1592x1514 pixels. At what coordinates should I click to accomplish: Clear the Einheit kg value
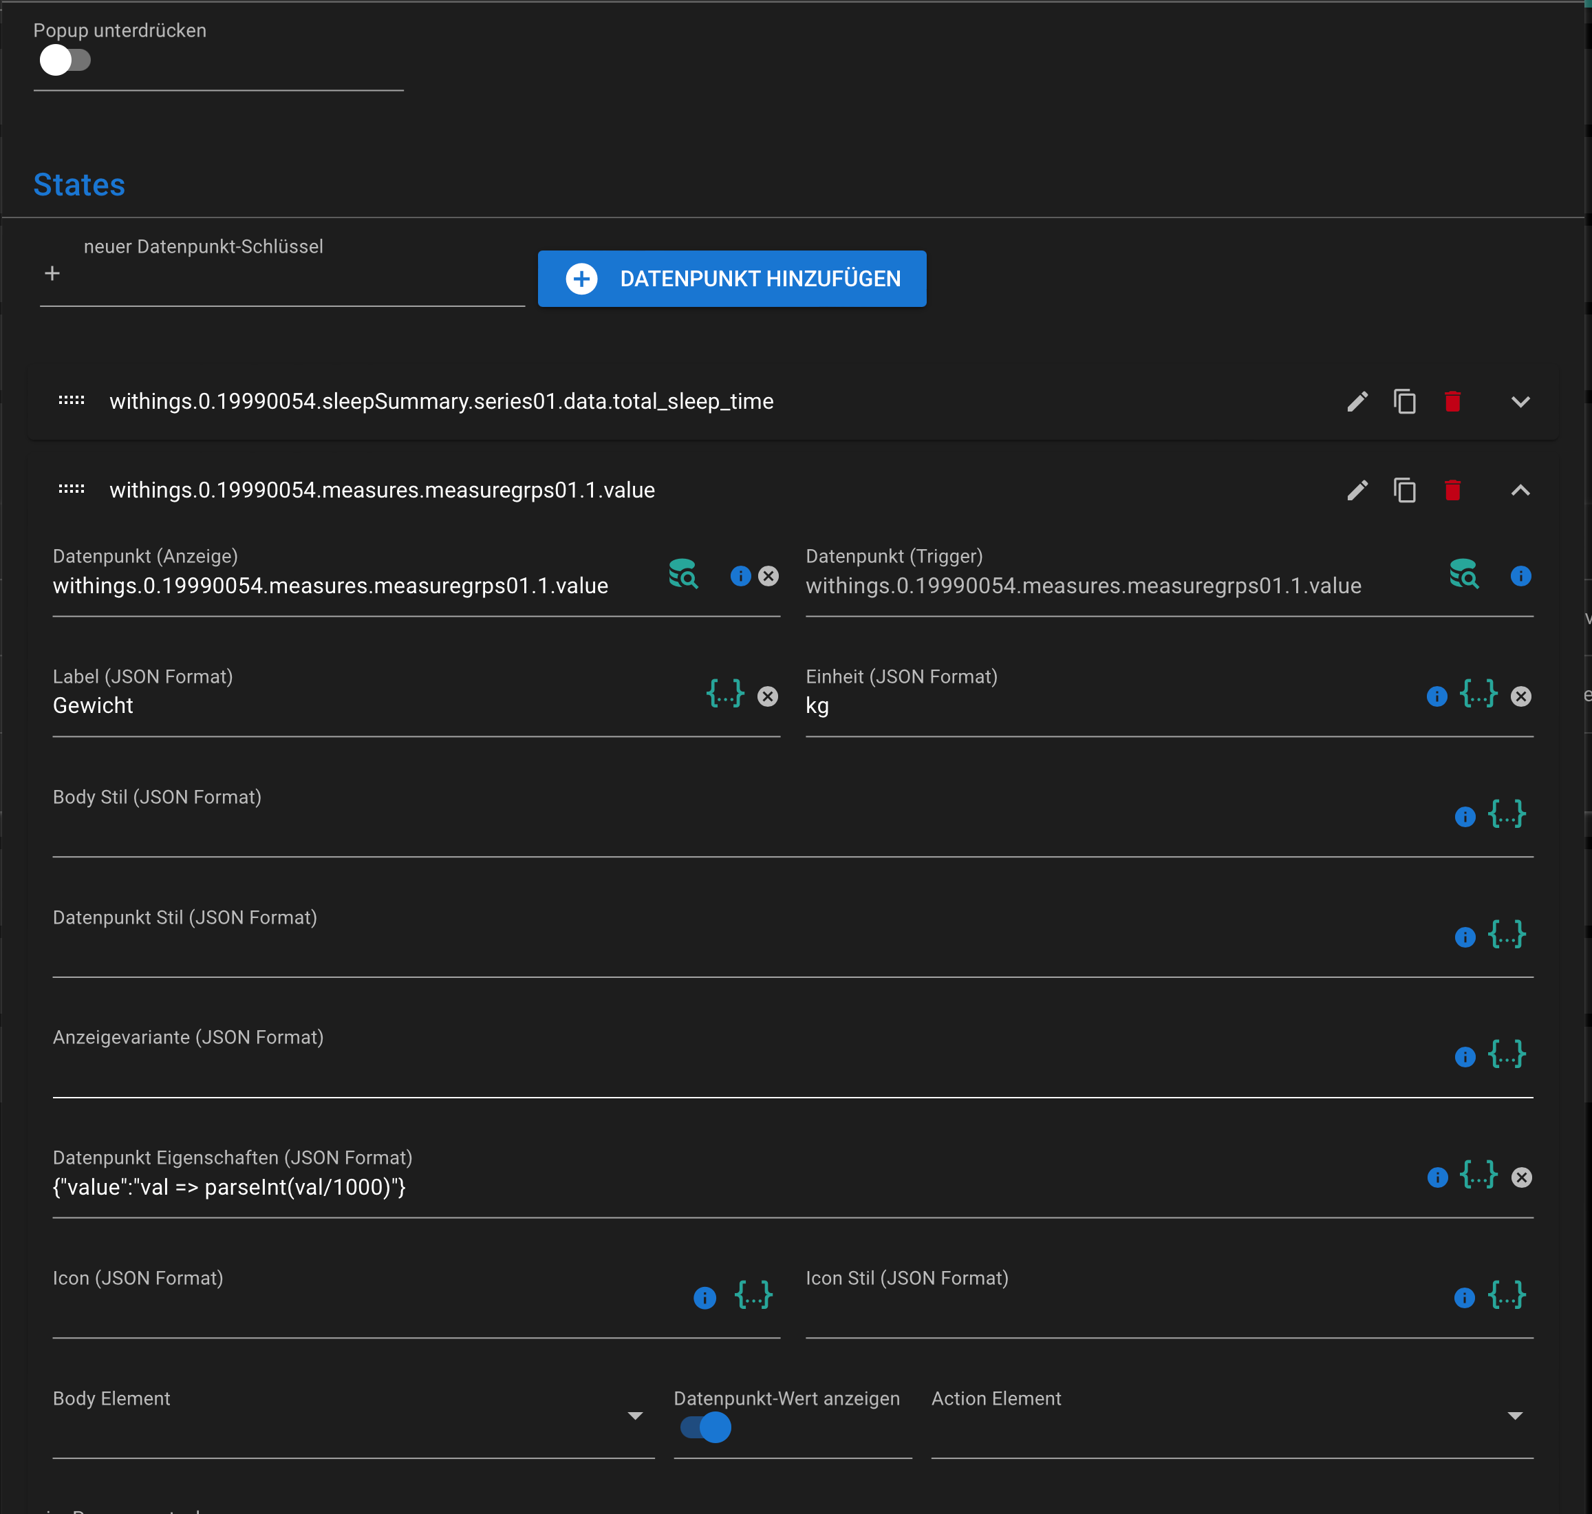pyautogui.click(x=1521, y=696)
